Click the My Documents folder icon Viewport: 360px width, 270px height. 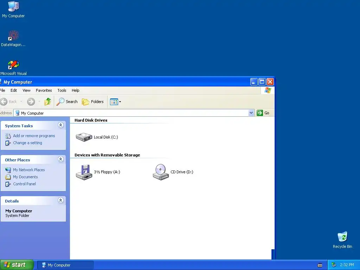(8, 177)
